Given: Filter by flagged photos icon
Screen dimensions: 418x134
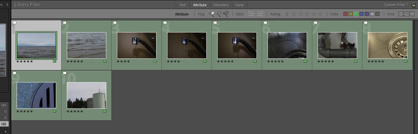Looking at the screenshot, I should pyautogui.click(x=212, y=14).
